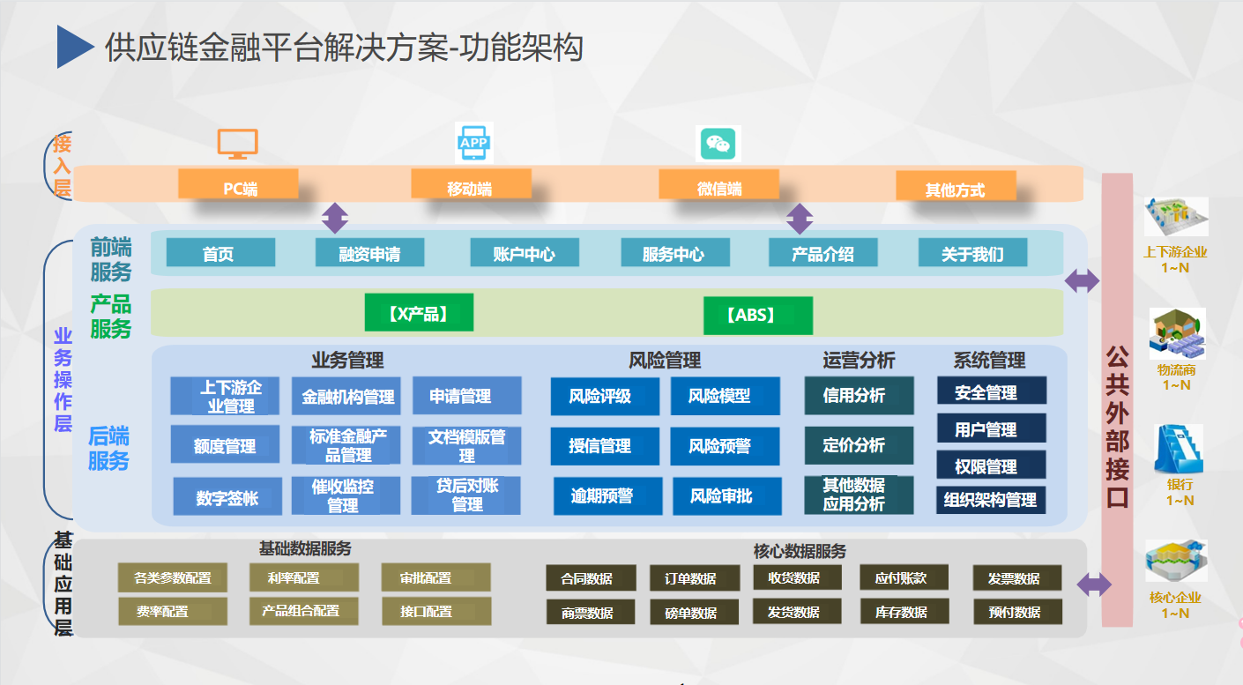The width and height of the screenshot is (1243, 685).
Task: Click the 安全管理 box
Action: [991, 391]
